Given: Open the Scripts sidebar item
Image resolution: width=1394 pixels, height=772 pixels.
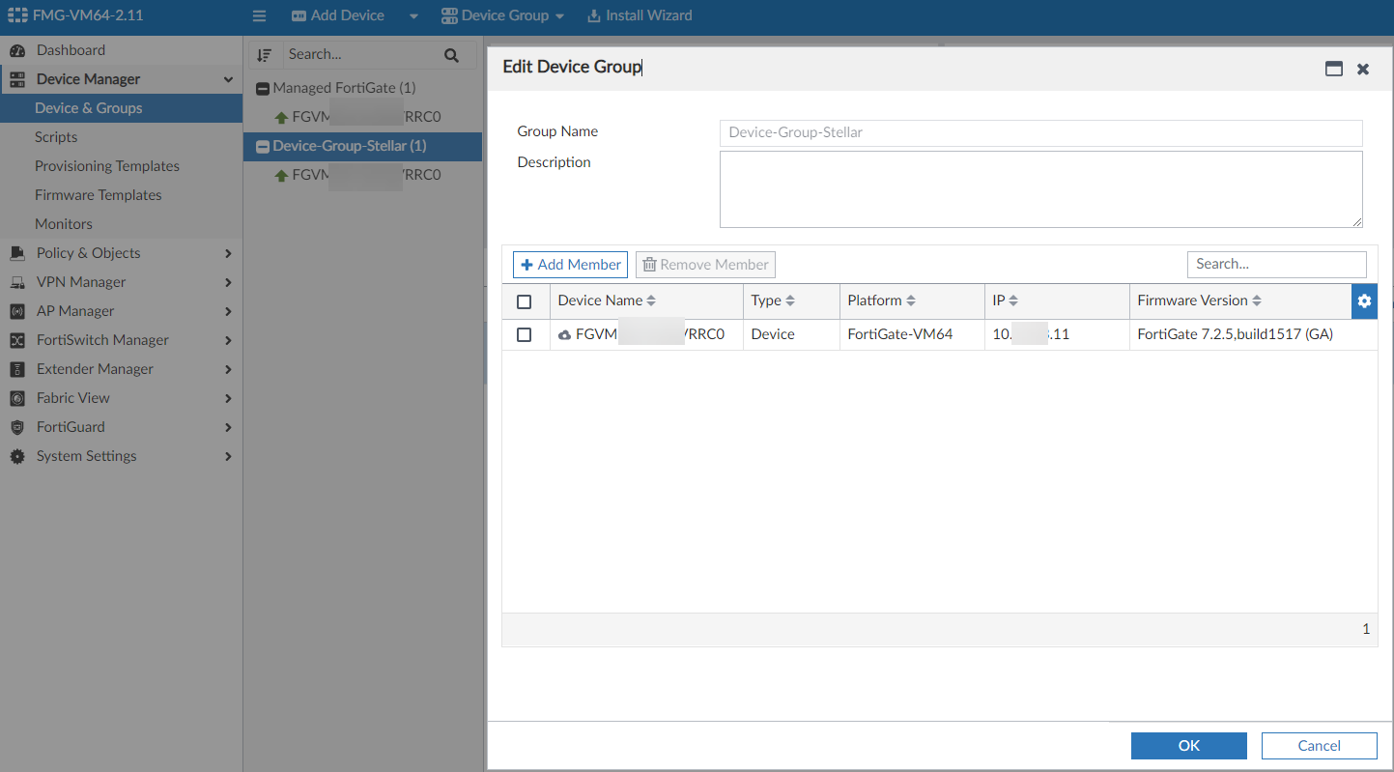Looking at the screenshot, I should (56, 137).
